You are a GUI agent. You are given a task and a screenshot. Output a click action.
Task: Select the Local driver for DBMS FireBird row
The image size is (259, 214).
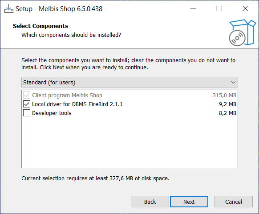[x=129, y=104]
